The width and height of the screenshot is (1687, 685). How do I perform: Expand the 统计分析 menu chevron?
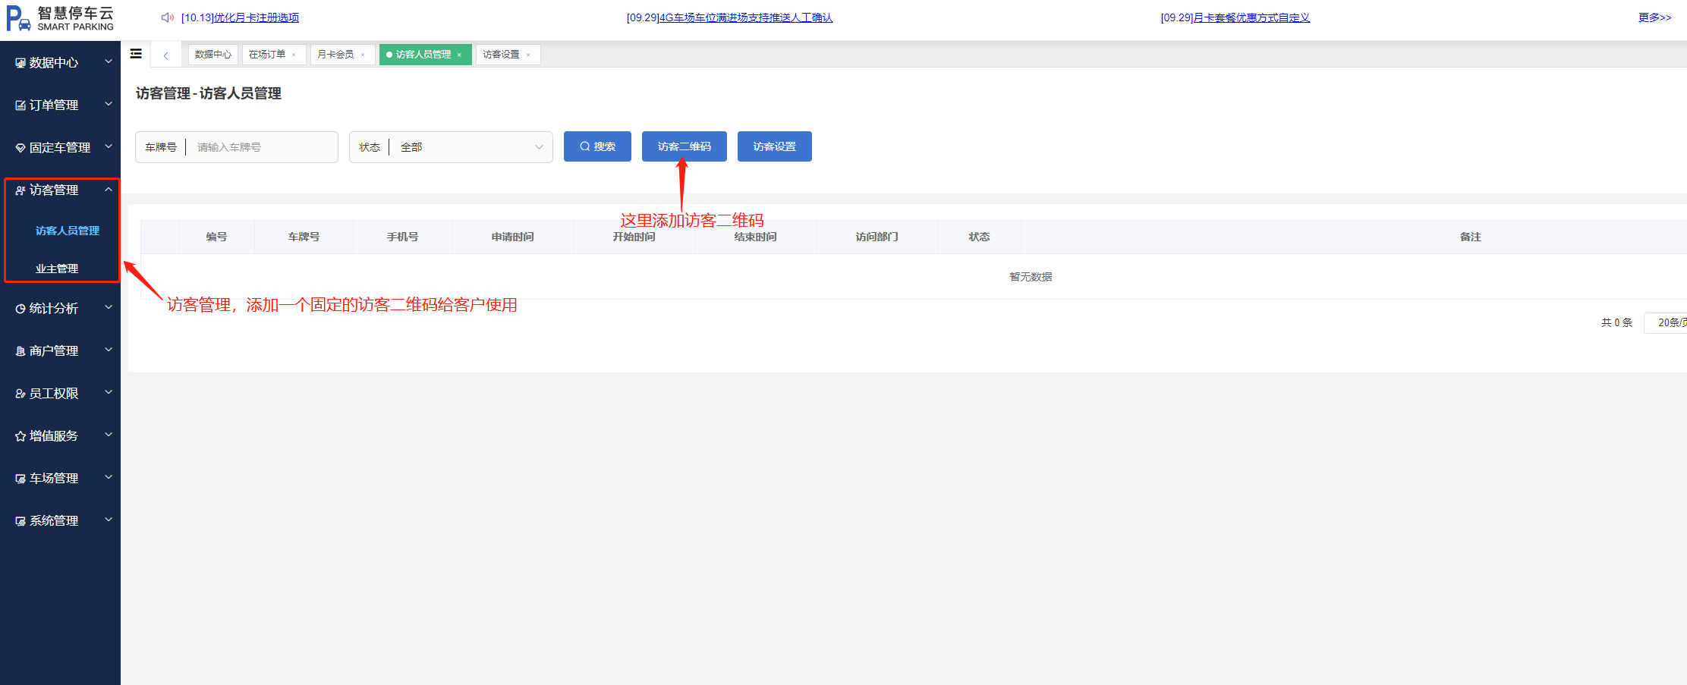(109, 307)
